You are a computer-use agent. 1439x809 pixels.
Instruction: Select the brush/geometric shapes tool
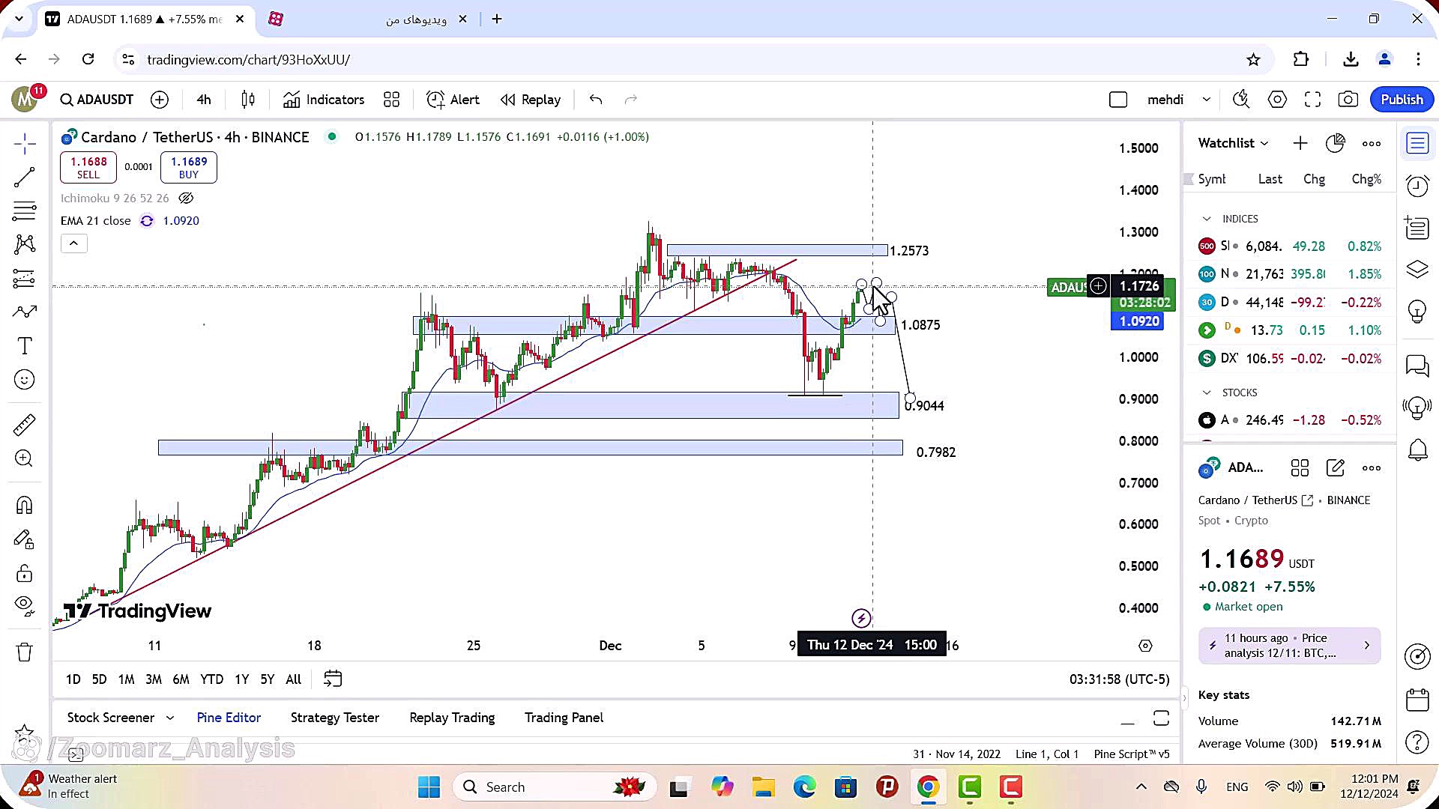24,312
